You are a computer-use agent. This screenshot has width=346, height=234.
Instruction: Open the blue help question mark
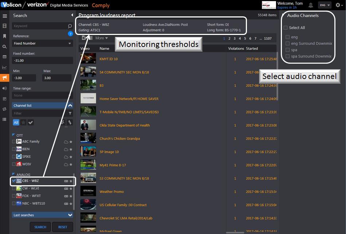coord(70,34)
